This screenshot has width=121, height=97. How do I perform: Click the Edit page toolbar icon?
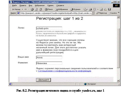pyautogui.click(x=94, y=9)
